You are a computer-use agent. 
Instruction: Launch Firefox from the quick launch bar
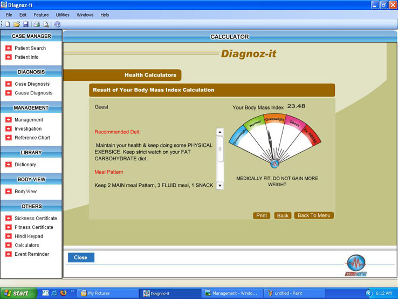64,293
